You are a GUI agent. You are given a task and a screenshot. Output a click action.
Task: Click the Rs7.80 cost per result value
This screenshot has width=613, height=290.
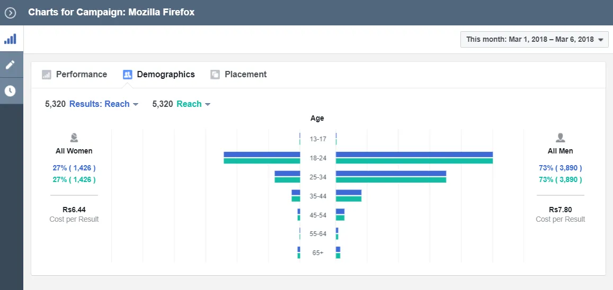(x=560, y=210)
